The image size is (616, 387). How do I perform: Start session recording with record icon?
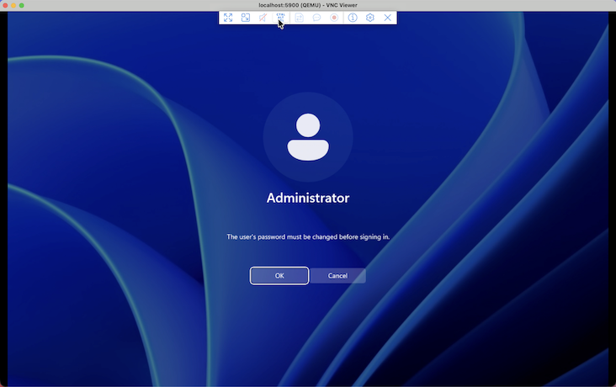(334, 18)
